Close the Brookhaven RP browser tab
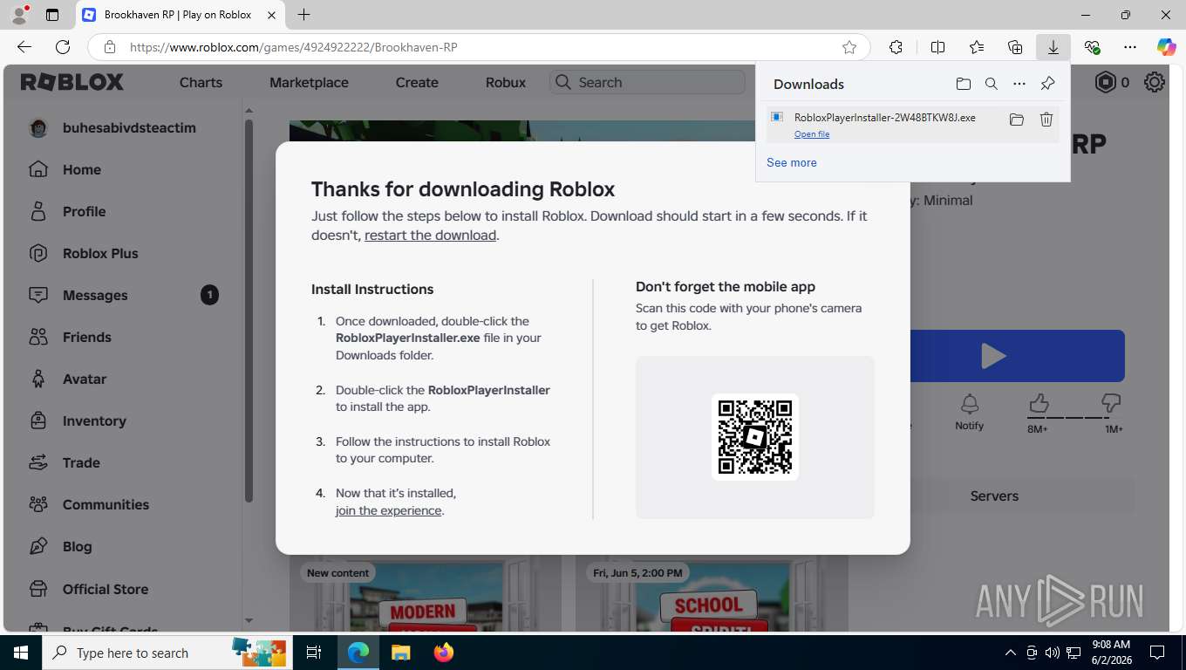The height and width of the screenshot is (670, 1186). click(273, 15)
